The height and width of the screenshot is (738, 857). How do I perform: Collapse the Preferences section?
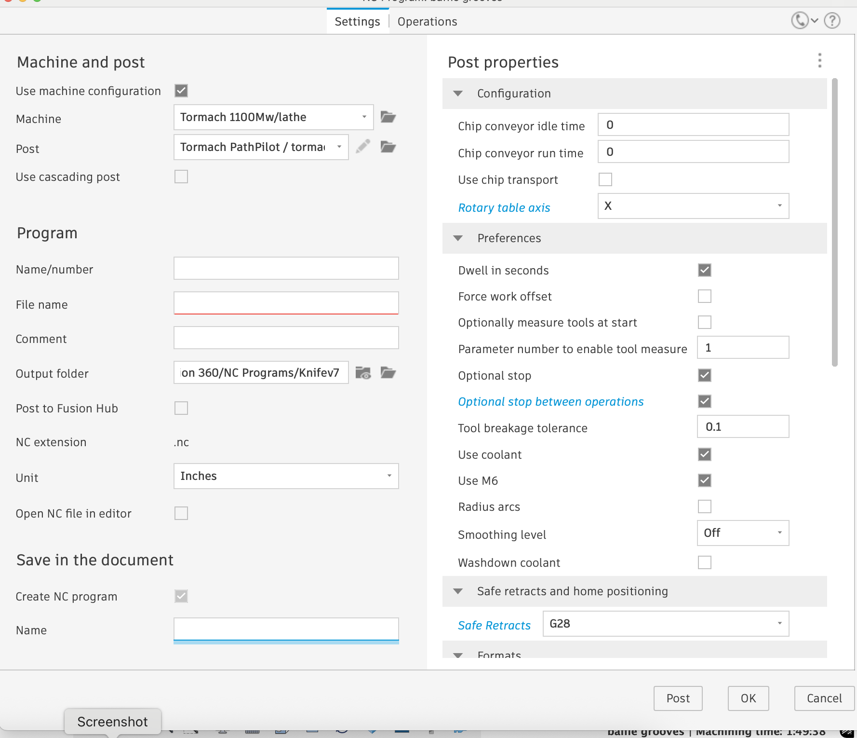coord(458,238)
